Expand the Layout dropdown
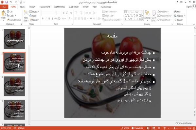Image resolution: width=196 pixels, height=130 pixels. [x=34, y=12]
